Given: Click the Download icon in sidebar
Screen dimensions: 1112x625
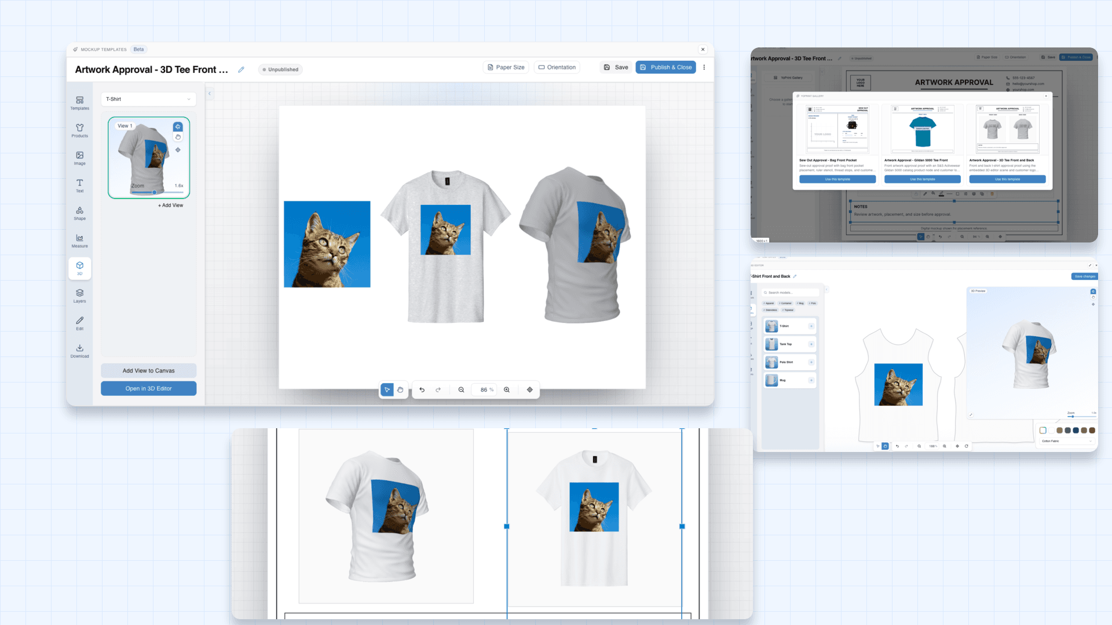Looking at the screenshot, I should point(79,351).
